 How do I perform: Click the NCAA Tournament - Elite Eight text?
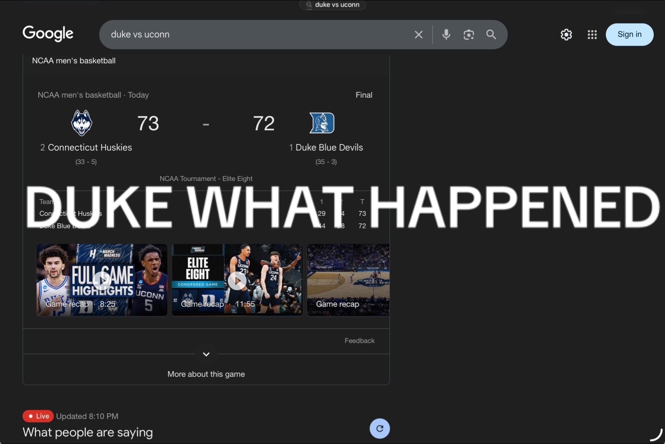(x=206, y=179)
